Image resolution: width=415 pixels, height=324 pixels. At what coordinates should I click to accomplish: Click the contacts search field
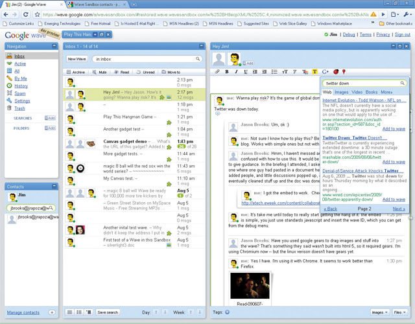[x=30, y=208]
